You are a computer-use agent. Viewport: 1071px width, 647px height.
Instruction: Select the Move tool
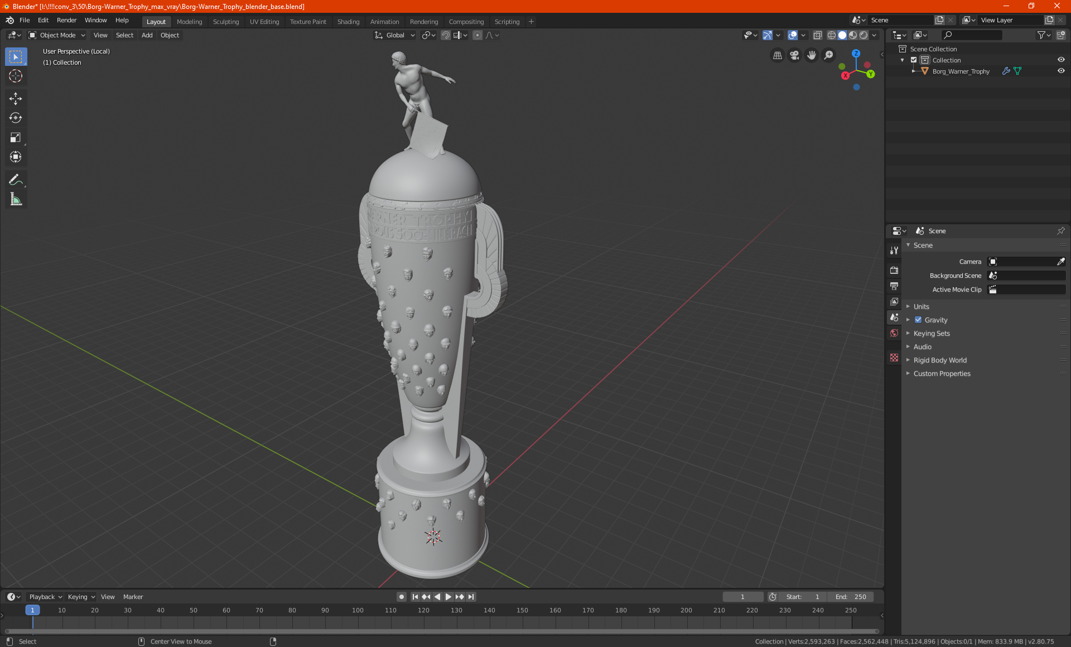[16, 99]
